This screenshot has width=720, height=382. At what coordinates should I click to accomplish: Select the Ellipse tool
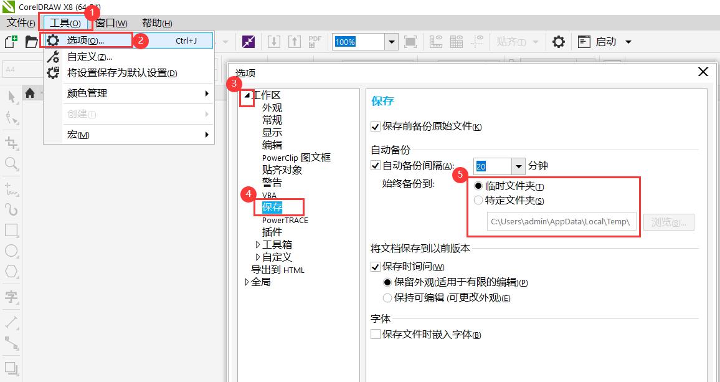[11, 251]
